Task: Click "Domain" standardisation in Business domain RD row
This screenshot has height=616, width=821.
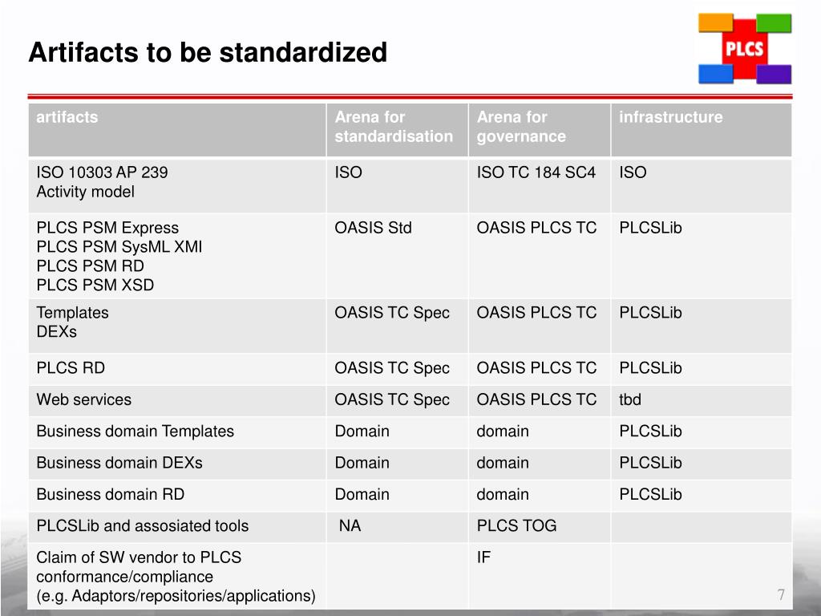Action: click(x=362, y=494)
